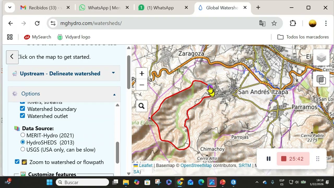Zoom out on the map

tap(142, 85)
